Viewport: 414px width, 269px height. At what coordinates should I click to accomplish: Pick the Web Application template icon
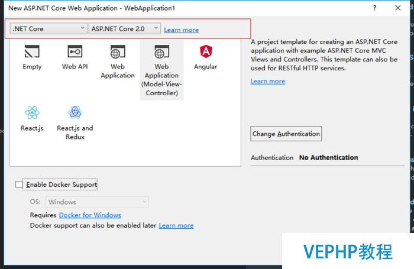(x=118, y=51)
